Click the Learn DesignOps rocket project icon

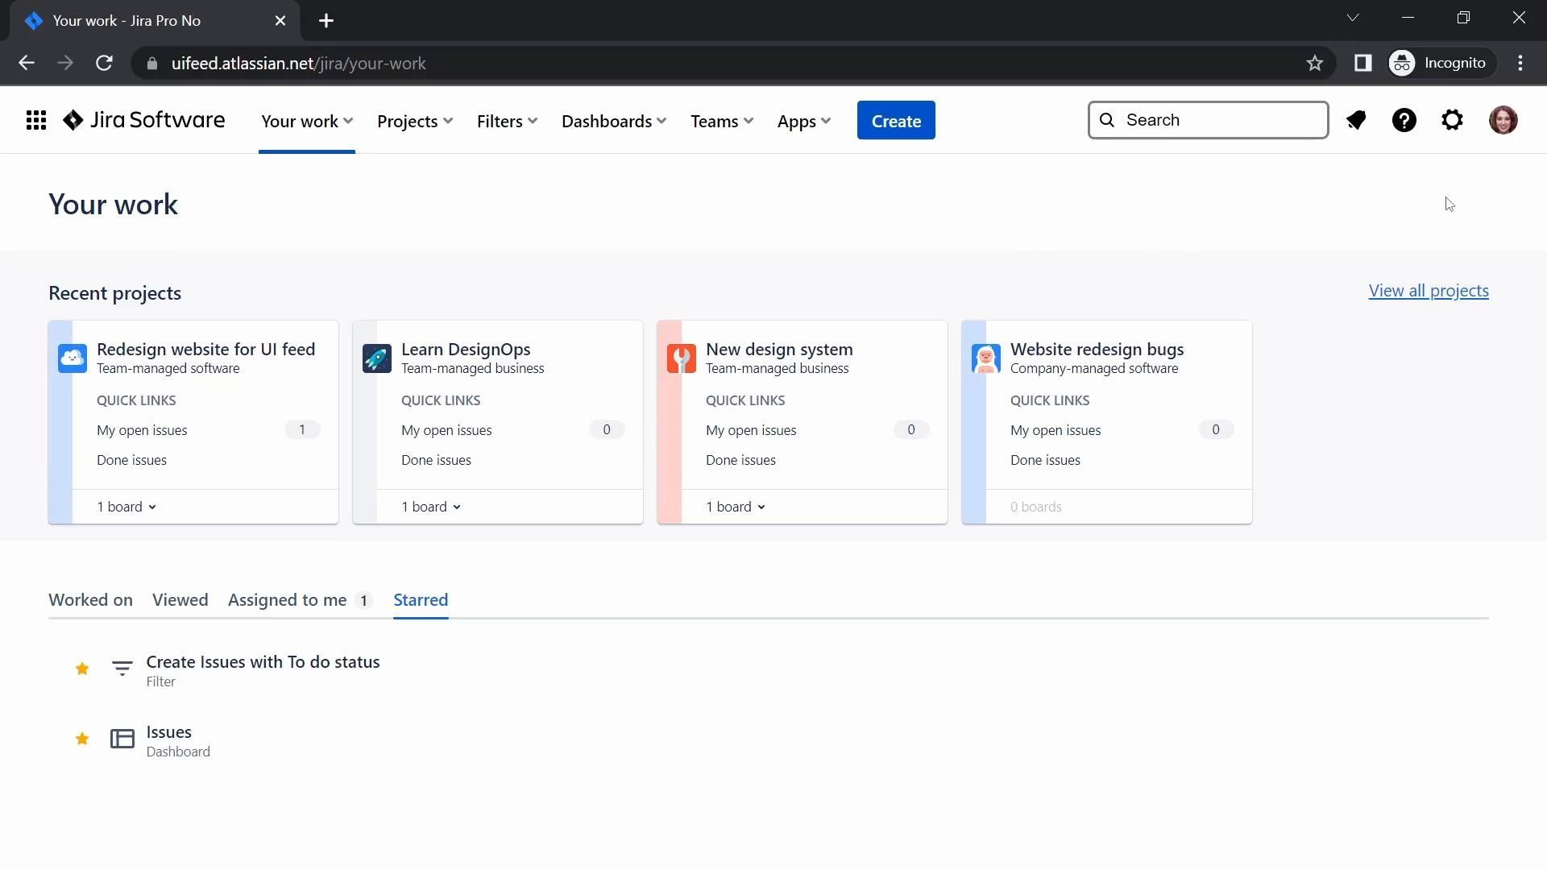(x=376, y=358)
